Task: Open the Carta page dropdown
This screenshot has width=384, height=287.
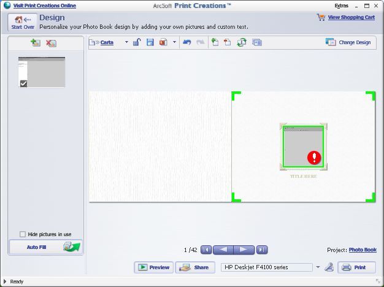Action: pyautogui.click(x=126, y=42)
